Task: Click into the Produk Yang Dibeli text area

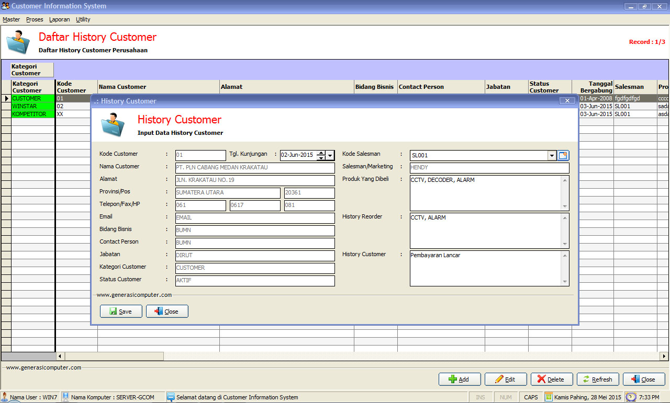Action: [485, 193]
